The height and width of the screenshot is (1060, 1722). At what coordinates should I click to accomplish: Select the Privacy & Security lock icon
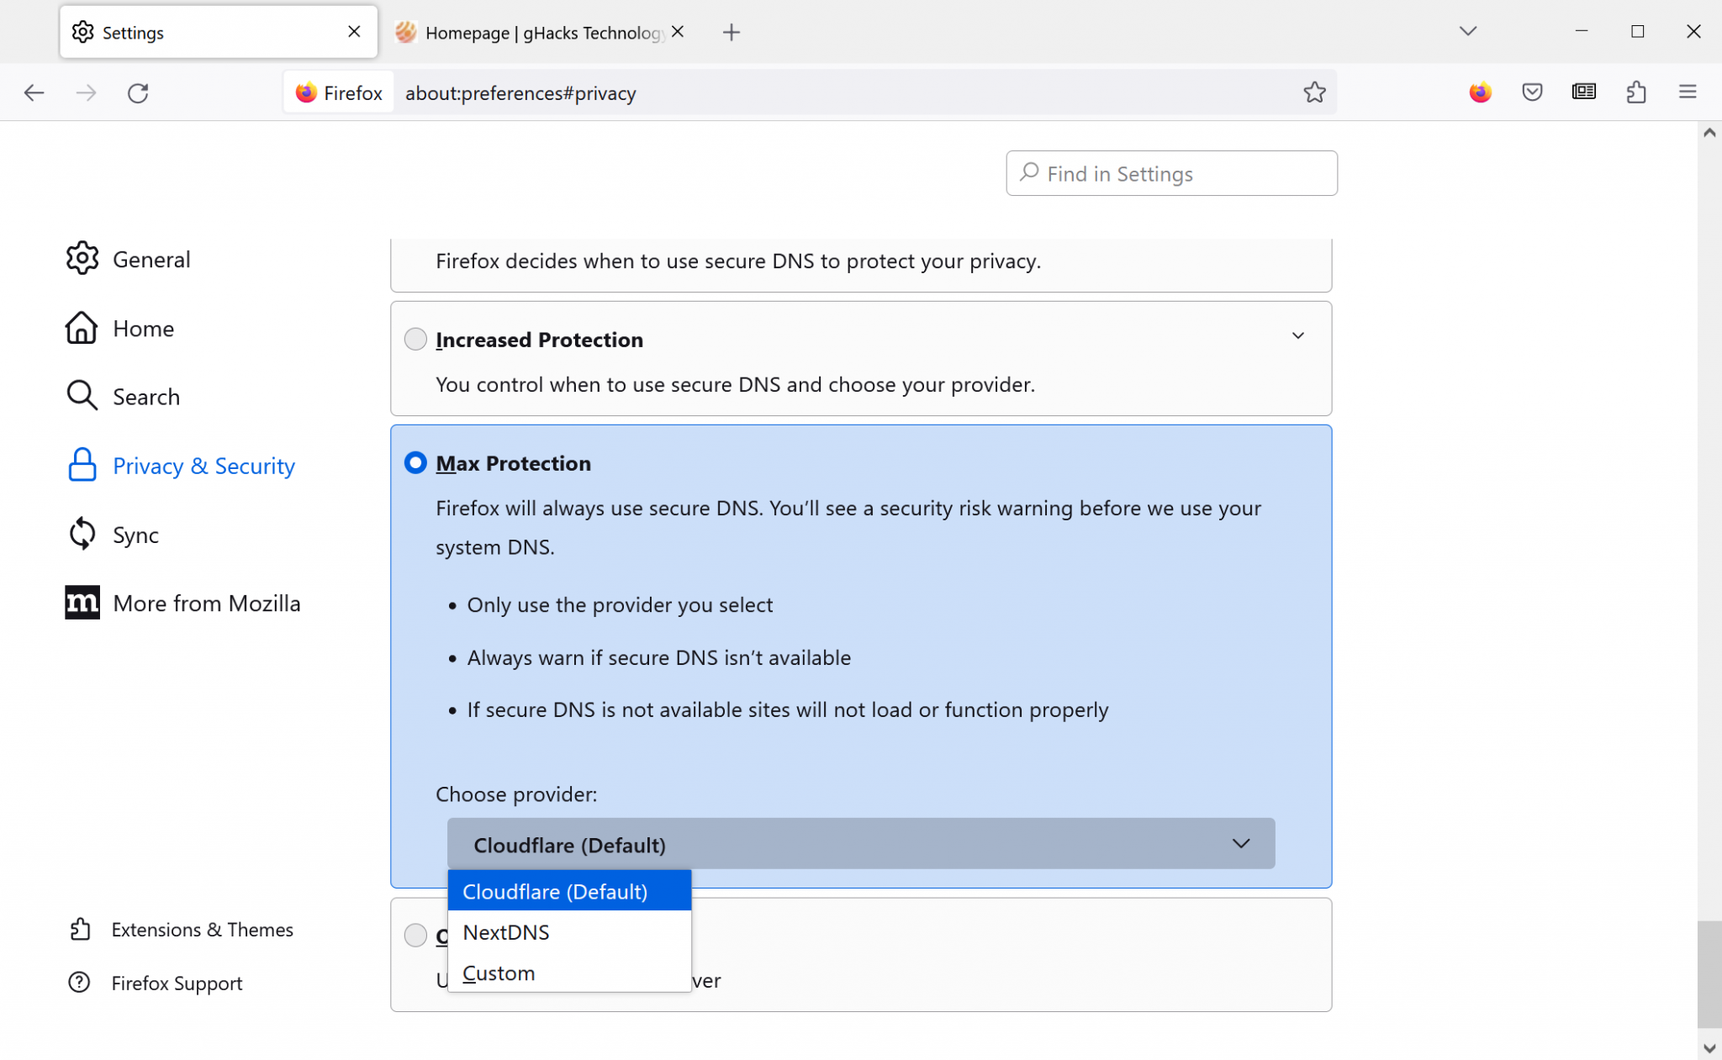click(x=82, y=465)
